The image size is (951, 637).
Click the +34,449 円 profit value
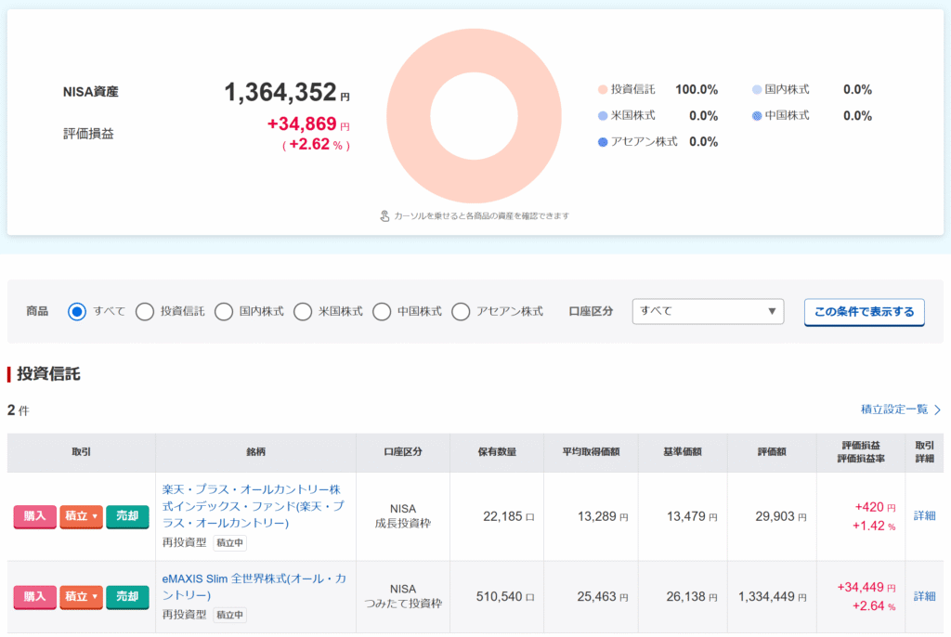click(x=866, y=587)
